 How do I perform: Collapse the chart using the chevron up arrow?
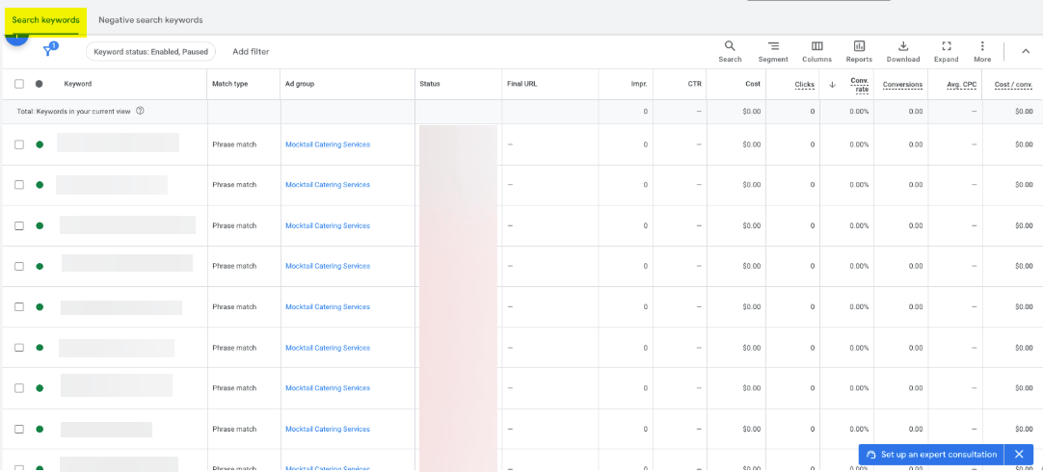[x=1025, y=51]
